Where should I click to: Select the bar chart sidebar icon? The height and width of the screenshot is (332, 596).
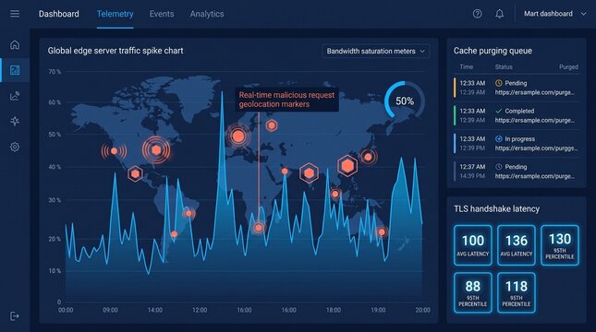click(x=15, y=70)
